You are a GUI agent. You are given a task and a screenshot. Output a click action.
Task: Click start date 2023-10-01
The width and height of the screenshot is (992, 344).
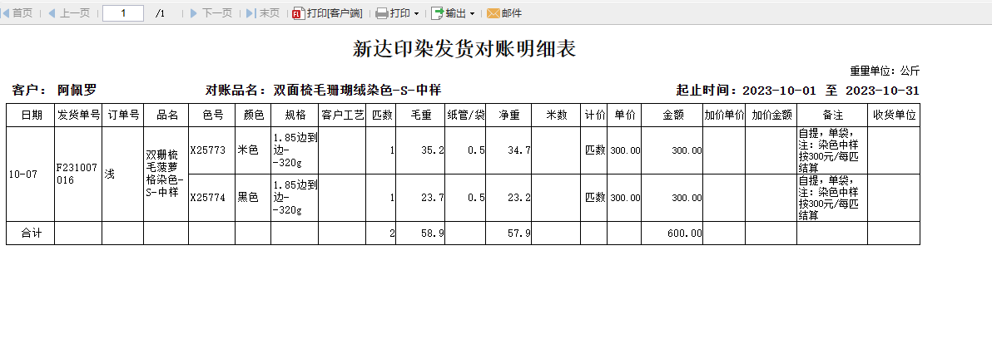tap(780, 91)
